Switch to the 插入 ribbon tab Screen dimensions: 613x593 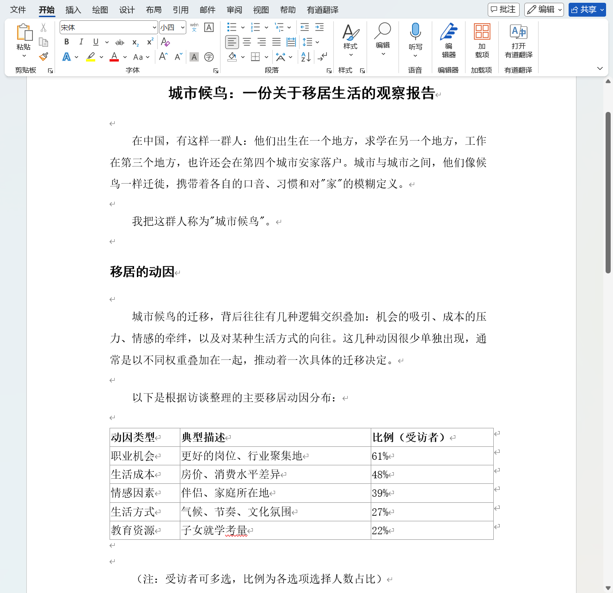point(73,10)
